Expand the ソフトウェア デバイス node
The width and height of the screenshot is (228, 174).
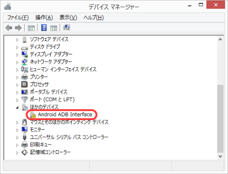(x=17, y=40)
